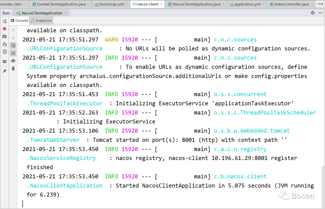
Task: Click the .NacosServiceRegistry logger name
Action: (62, 158)
